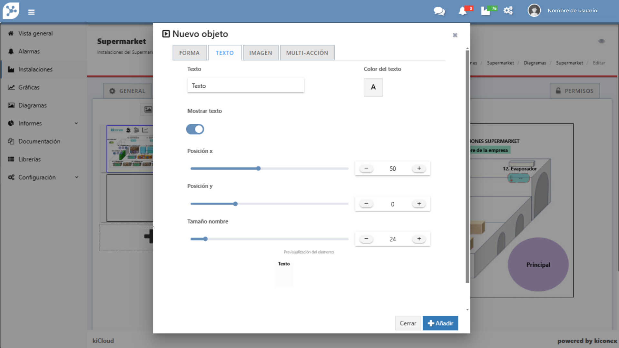The image size is (619, 348).
Task: Switch to the MULTI-ACCIÓN tab
Action: coord(307,53)
